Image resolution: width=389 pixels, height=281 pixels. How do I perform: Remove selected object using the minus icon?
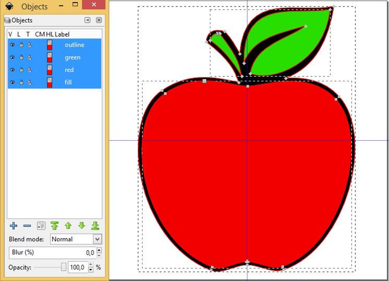[27, 226]
